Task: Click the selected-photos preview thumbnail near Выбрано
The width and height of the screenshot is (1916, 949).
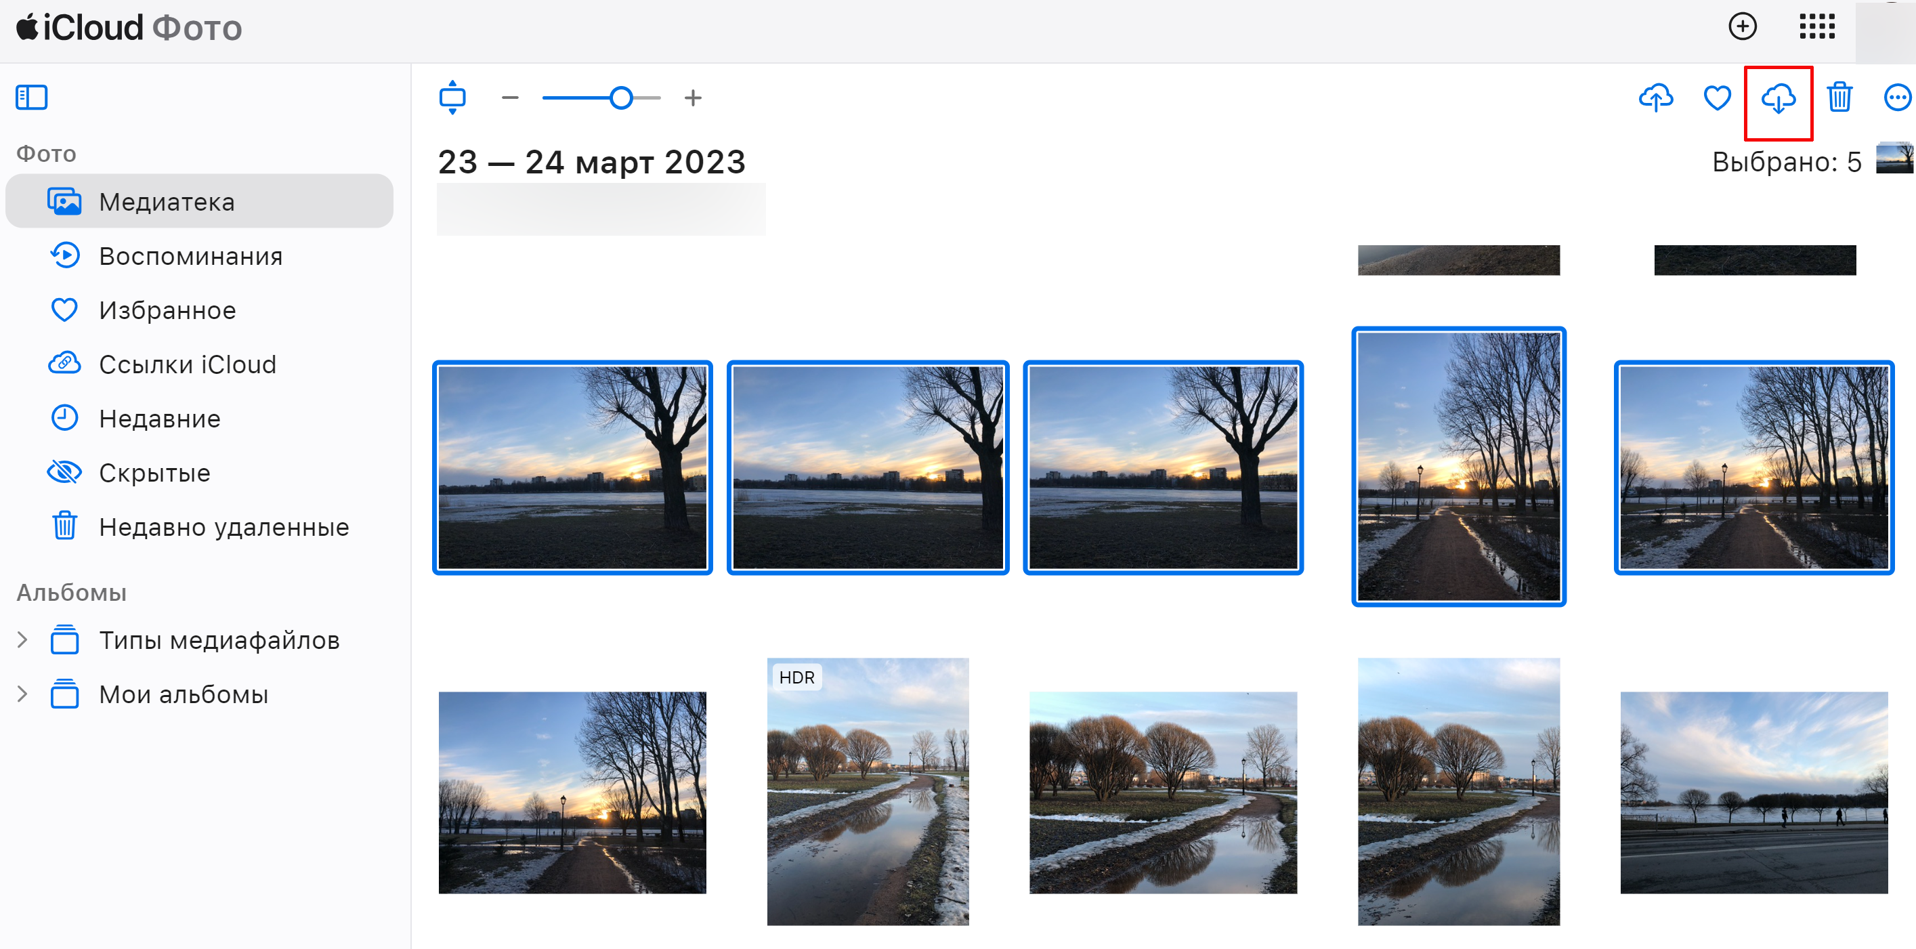Action: 1894,159
